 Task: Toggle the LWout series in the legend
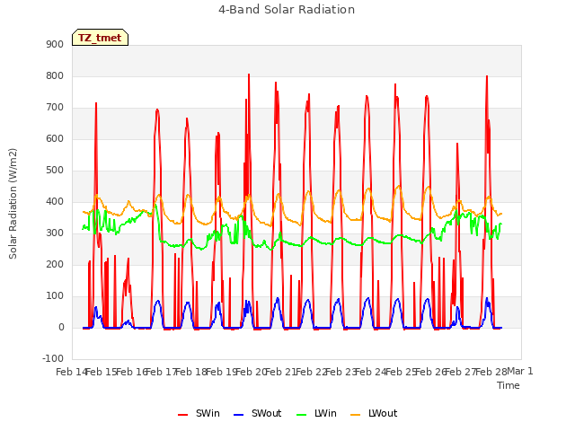374,413
